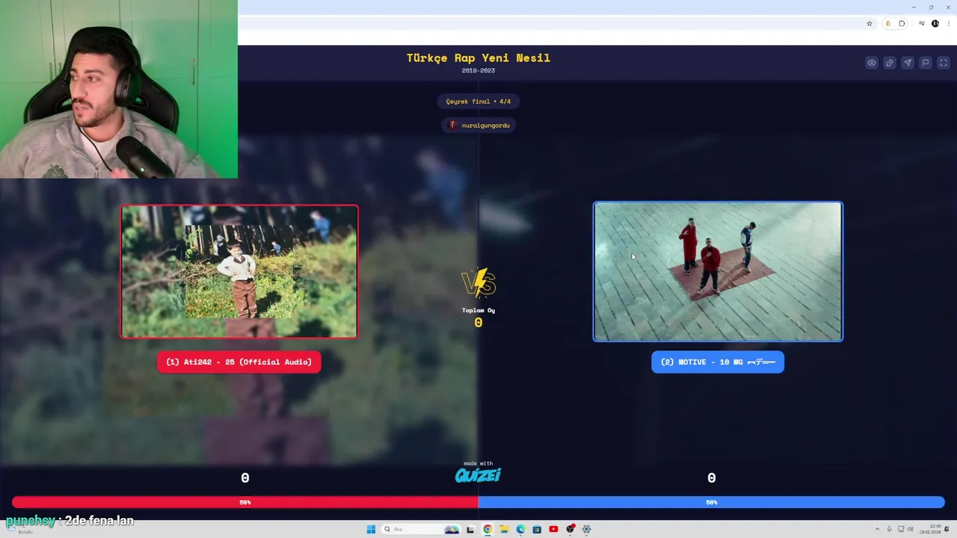
Task: Open Microsoft Edge from the taskbar
Action: point(520,529)
